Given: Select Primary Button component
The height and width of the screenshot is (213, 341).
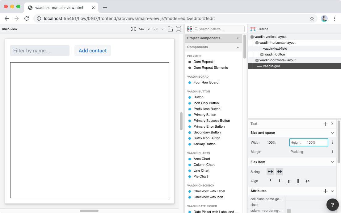Looking at the screenshot, I should pos(205,115).
